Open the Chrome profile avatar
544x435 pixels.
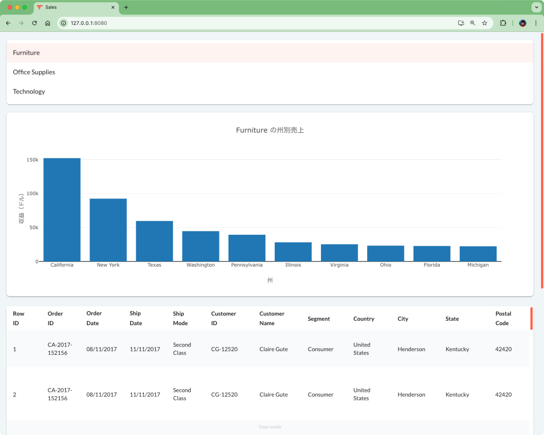[x=523, y=23]
